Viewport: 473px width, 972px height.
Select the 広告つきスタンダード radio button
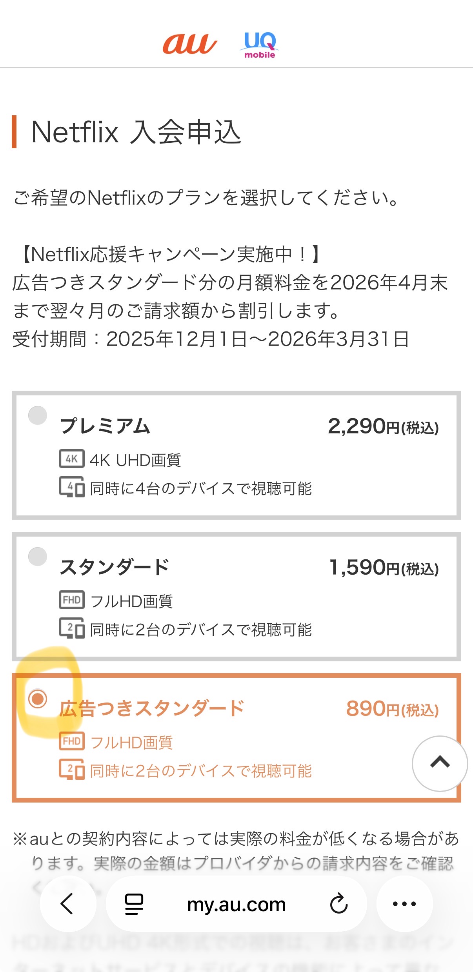tap(38, 699)
